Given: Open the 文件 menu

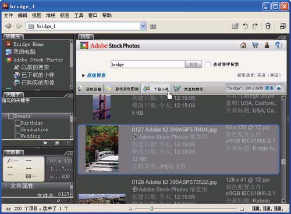Looking at the screenshot, I should tap(8, 16).
